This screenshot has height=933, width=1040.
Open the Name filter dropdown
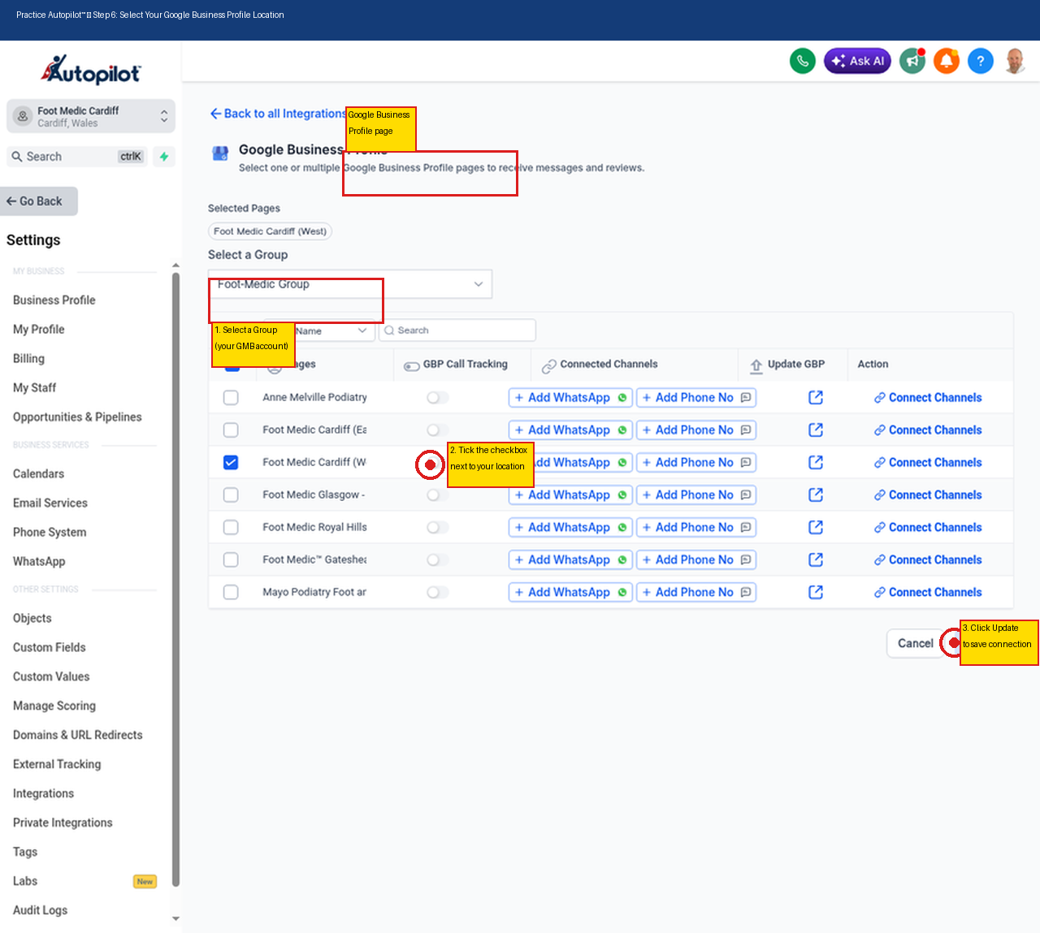click(331, 330)
